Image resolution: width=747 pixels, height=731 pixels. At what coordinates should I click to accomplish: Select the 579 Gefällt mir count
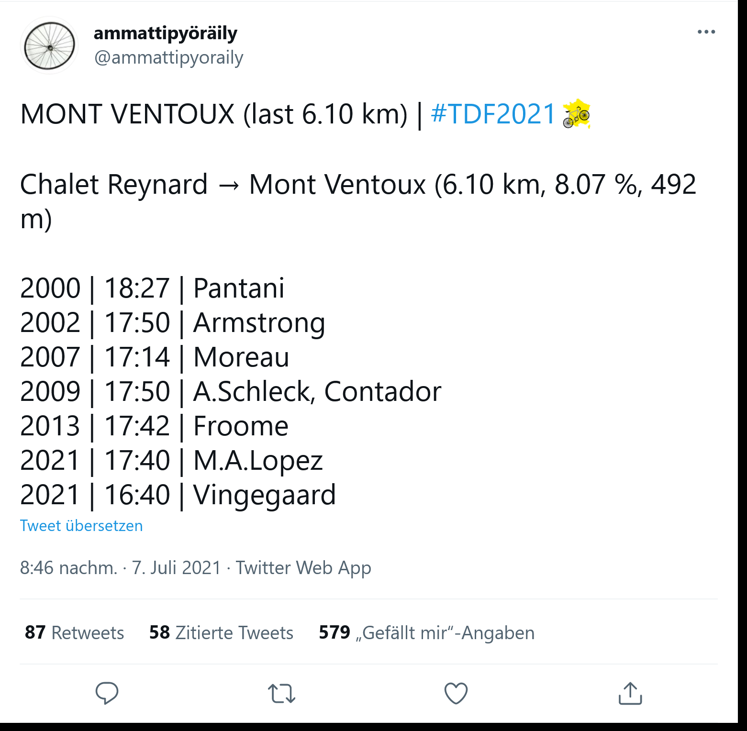pyautogui.click(x=425, y=632)
